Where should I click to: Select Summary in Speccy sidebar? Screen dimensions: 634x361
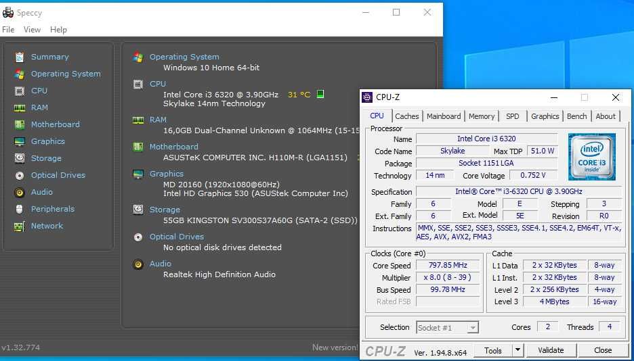pyautogui.click(x=50, y=57)
